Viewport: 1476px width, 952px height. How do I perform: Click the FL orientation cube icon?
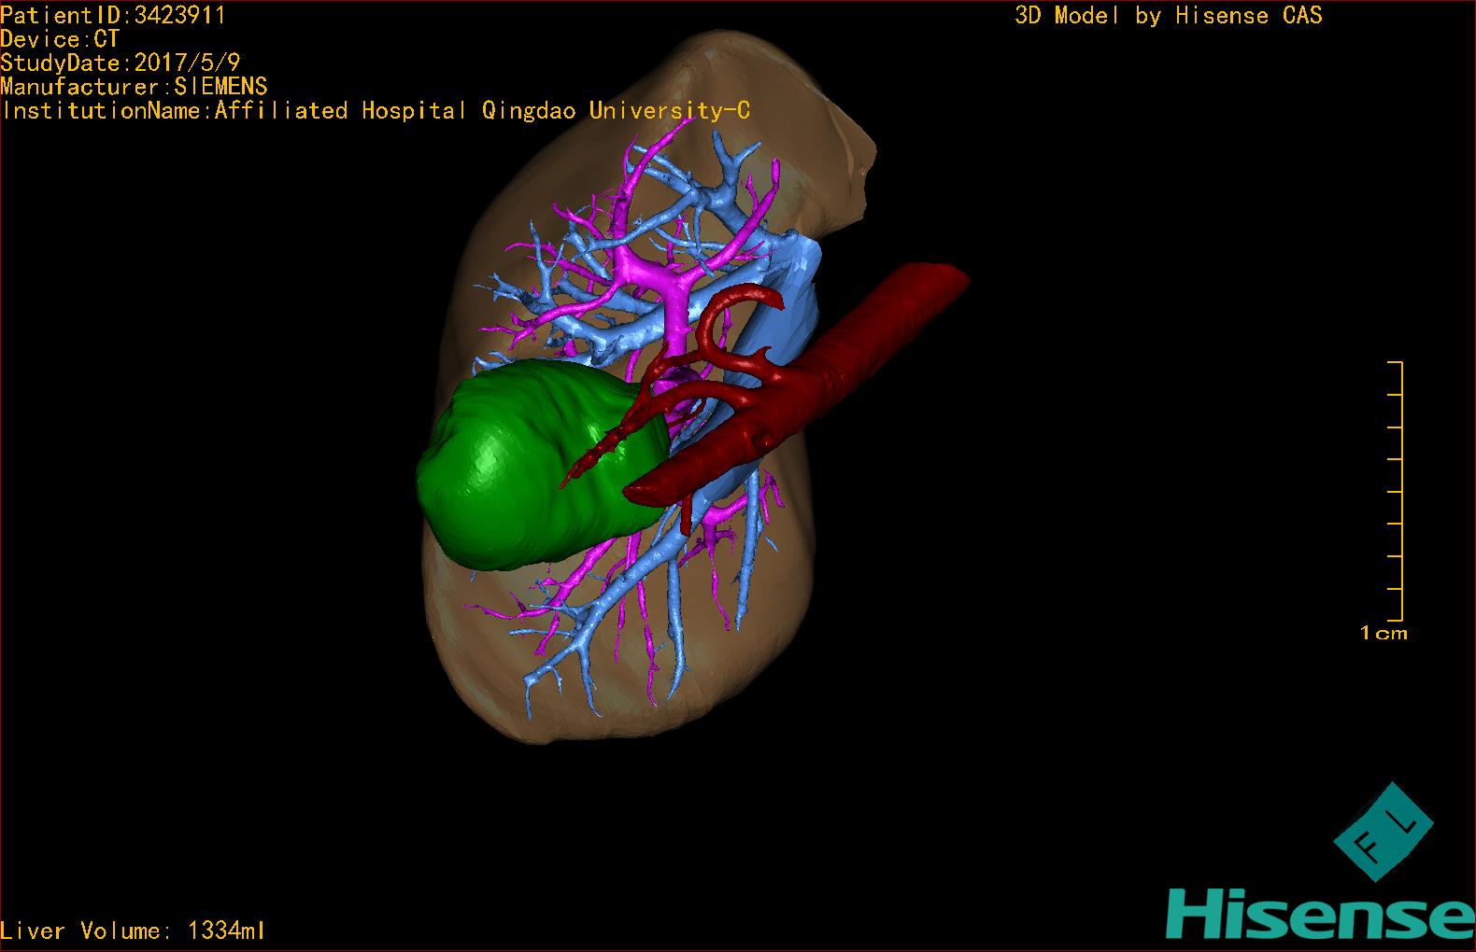1383,831
